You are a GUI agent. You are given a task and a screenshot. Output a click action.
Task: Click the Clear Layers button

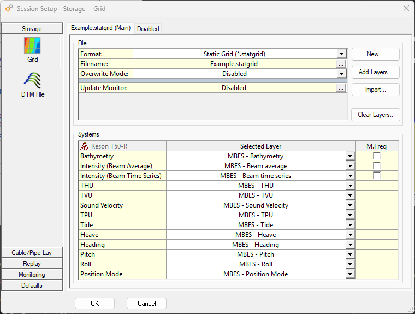coord(375,115)
